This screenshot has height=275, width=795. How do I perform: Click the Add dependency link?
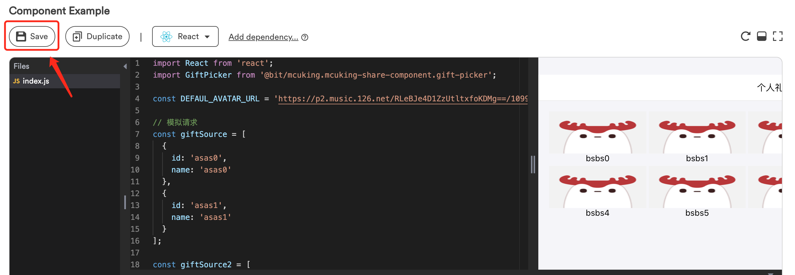click(263, 37)
